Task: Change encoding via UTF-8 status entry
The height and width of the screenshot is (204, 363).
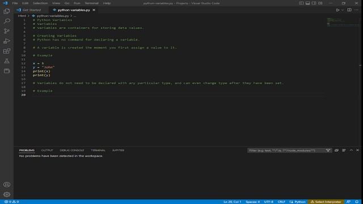Action: (268, 202)
